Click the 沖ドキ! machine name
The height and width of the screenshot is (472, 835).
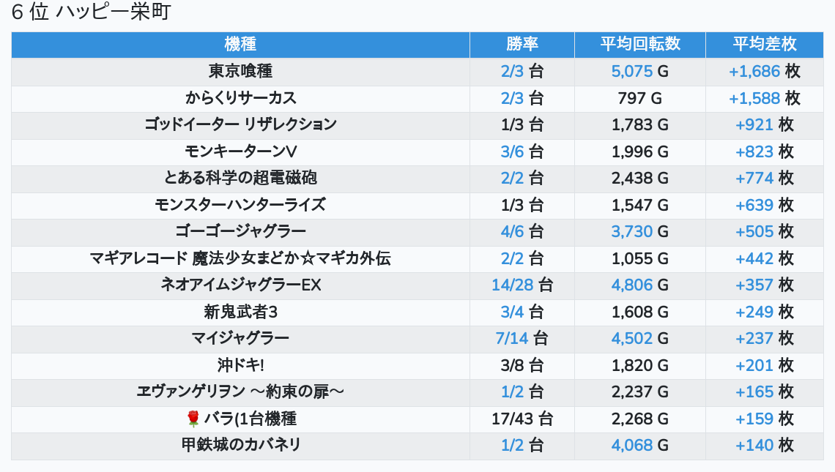[240, 365]
